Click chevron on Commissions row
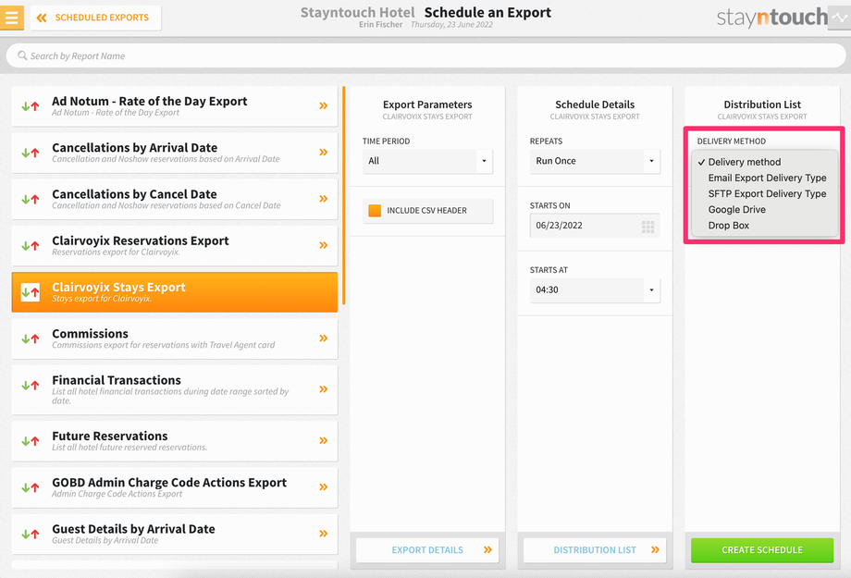The width and height of the screenshot is (851, 578). tap(324, 338)
